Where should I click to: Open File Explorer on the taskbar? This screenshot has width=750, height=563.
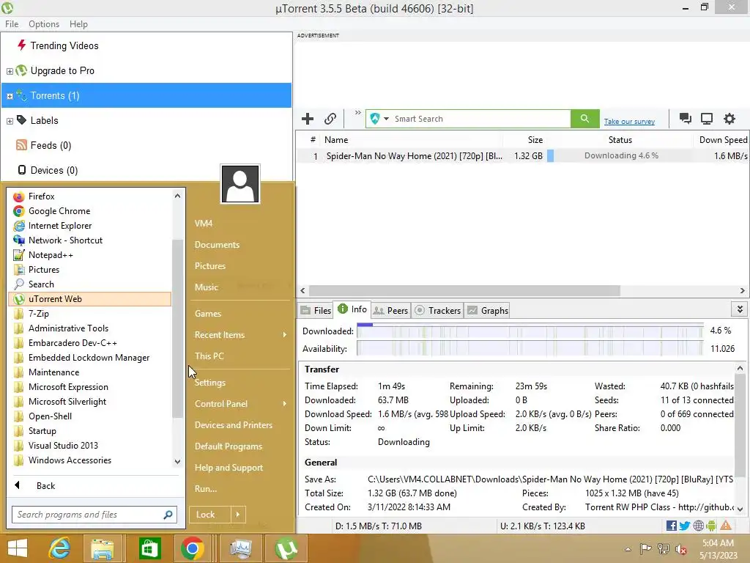(103, 548)
